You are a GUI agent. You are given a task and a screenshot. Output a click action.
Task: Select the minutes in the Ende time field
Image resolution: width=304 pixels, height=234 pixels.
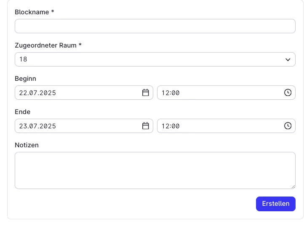(176, 126)
